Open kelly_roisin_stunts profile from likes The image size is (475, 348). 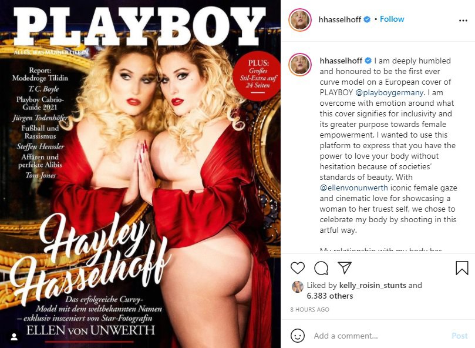[373, 285]
